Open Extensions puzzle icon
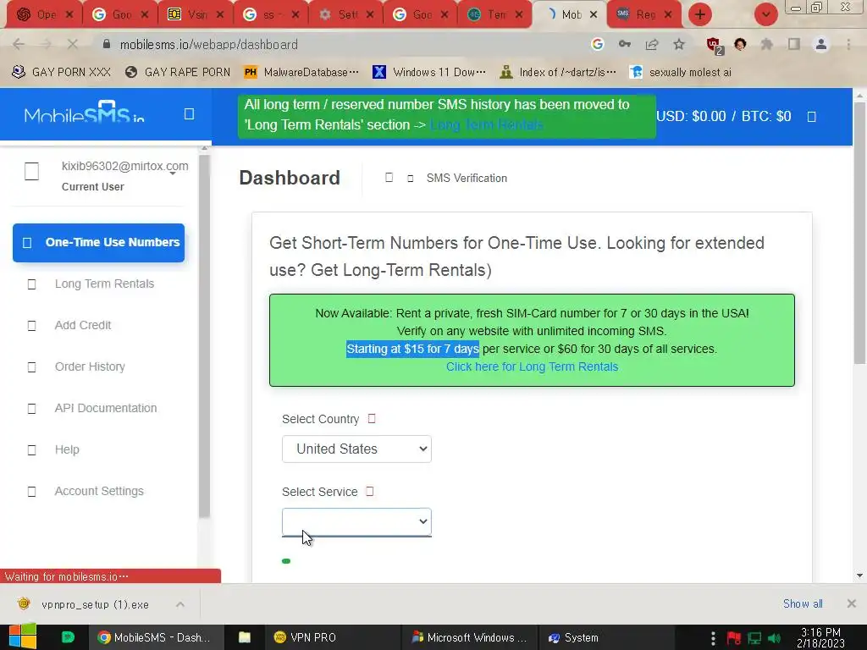 (767, 44)
